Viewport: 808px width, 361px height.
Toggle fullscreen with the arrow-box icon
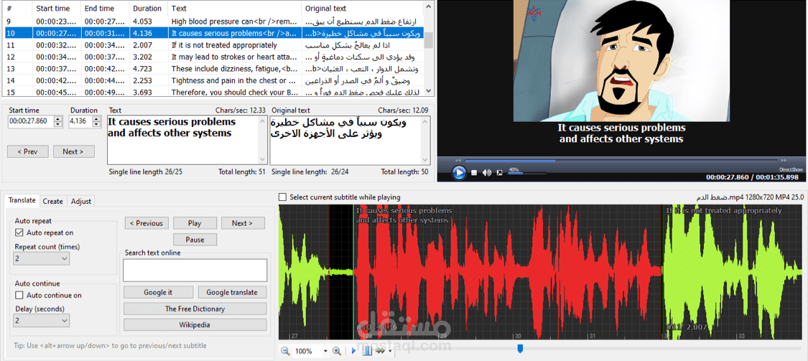point(499,172)
